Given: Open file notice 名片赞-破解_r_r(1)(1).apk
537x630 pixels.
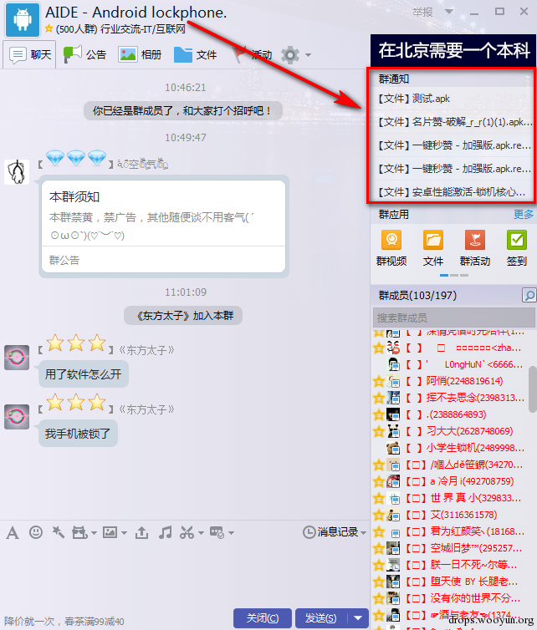Looking at the screenshot, I should click(455, 122).
